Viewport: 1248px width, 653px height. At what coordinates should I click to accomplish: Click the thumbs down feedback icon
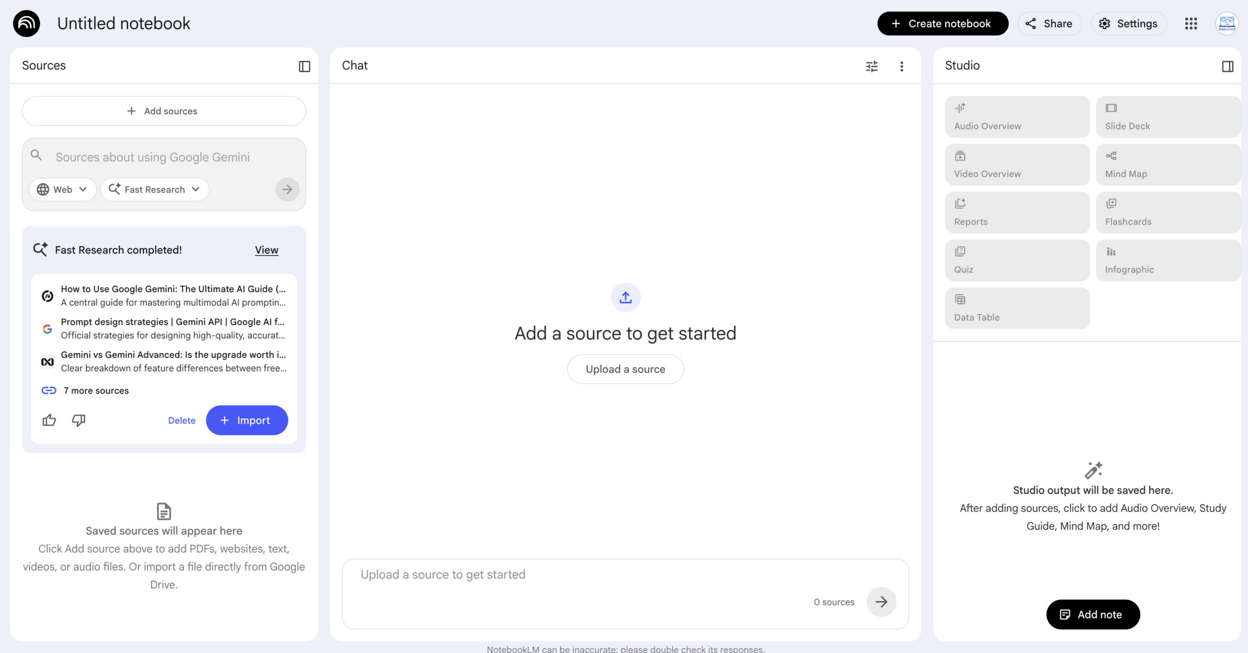[78, 420]
